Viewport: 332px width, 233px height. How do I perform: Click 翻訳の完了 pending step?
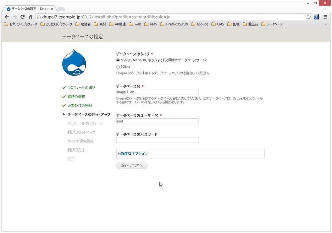[x=76, y=150]
